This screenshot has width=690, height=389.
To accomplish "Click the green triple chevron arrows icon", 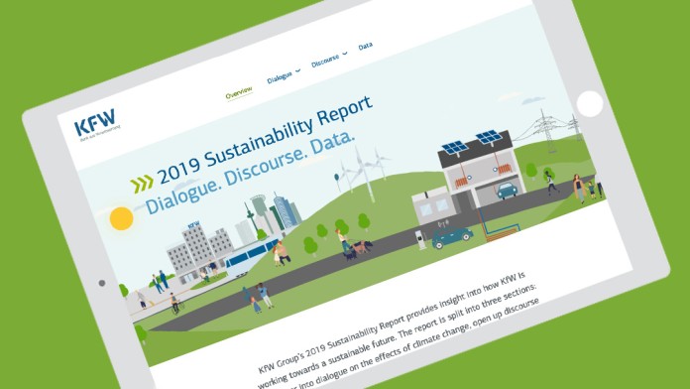I will [142, 184].
